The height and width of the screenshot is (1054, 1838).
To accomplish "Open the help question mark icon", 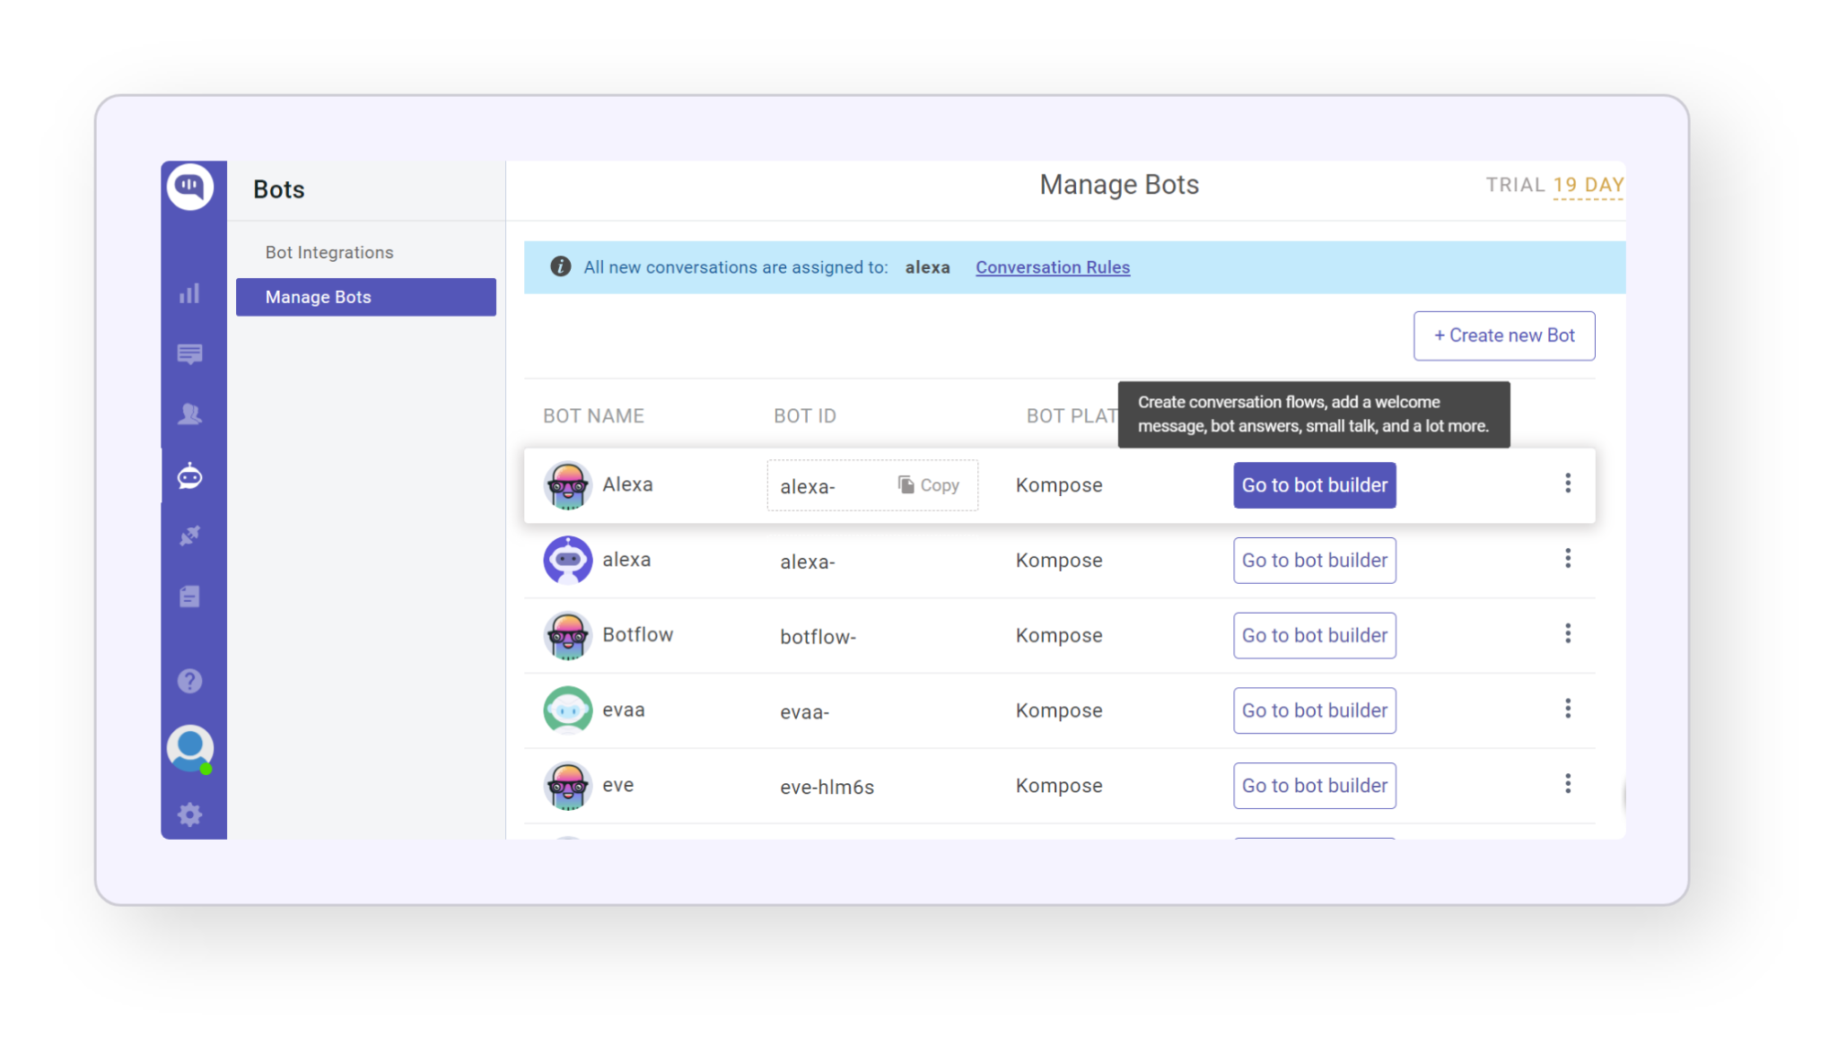I will [x=189, y=681].
